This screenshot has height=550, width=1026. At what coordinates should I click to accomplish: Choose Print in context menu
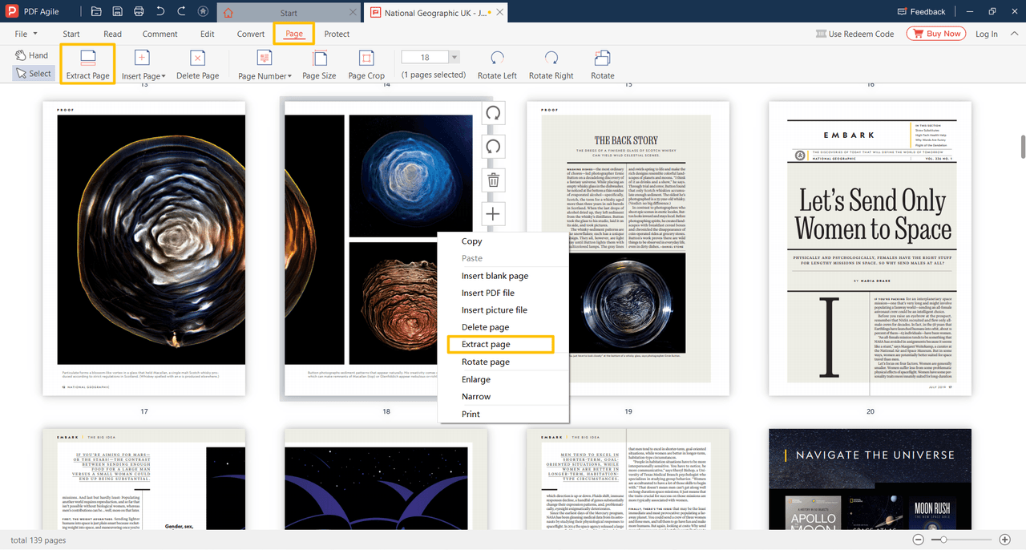tap(503, 414)
